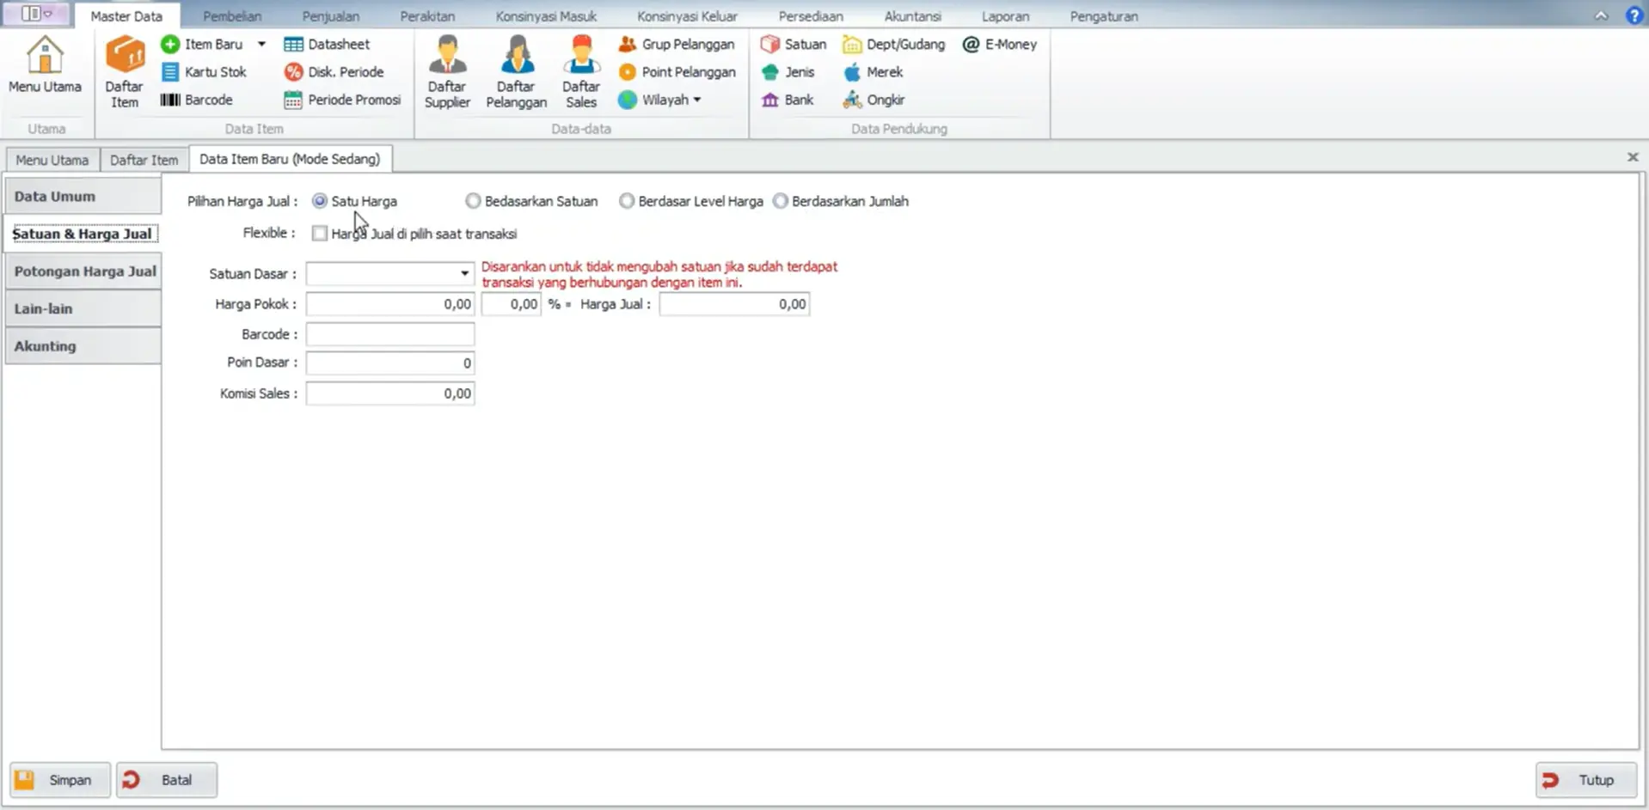This screenshot has height=810, width=1649.
Task: Open the Daftar Pelanggan list
Action: [516, 72]
